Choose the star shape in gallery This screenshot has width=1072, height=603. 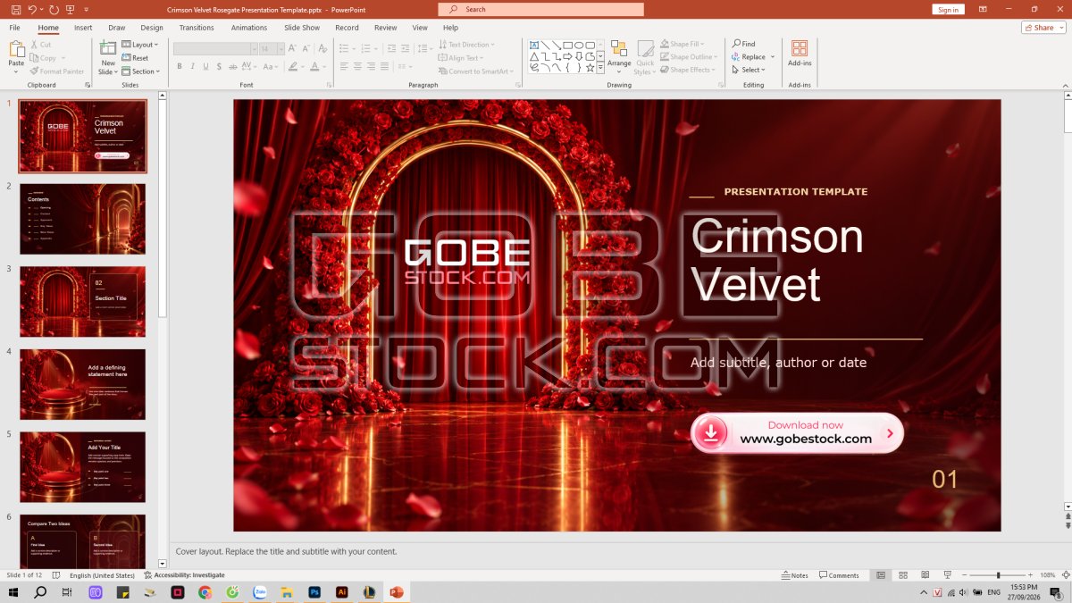590,67
